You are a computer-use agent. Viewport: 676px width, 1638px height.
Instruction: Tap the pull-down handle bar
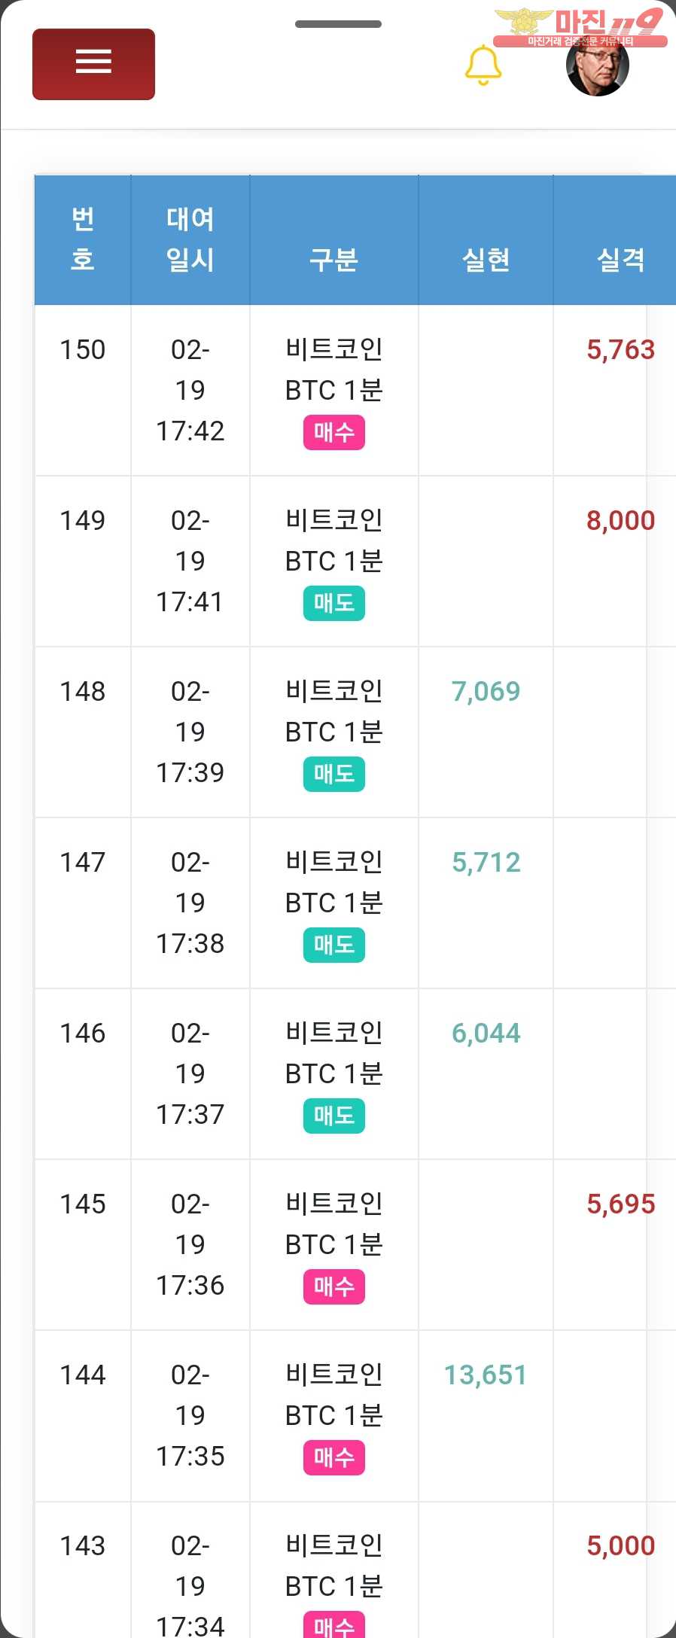338,24
